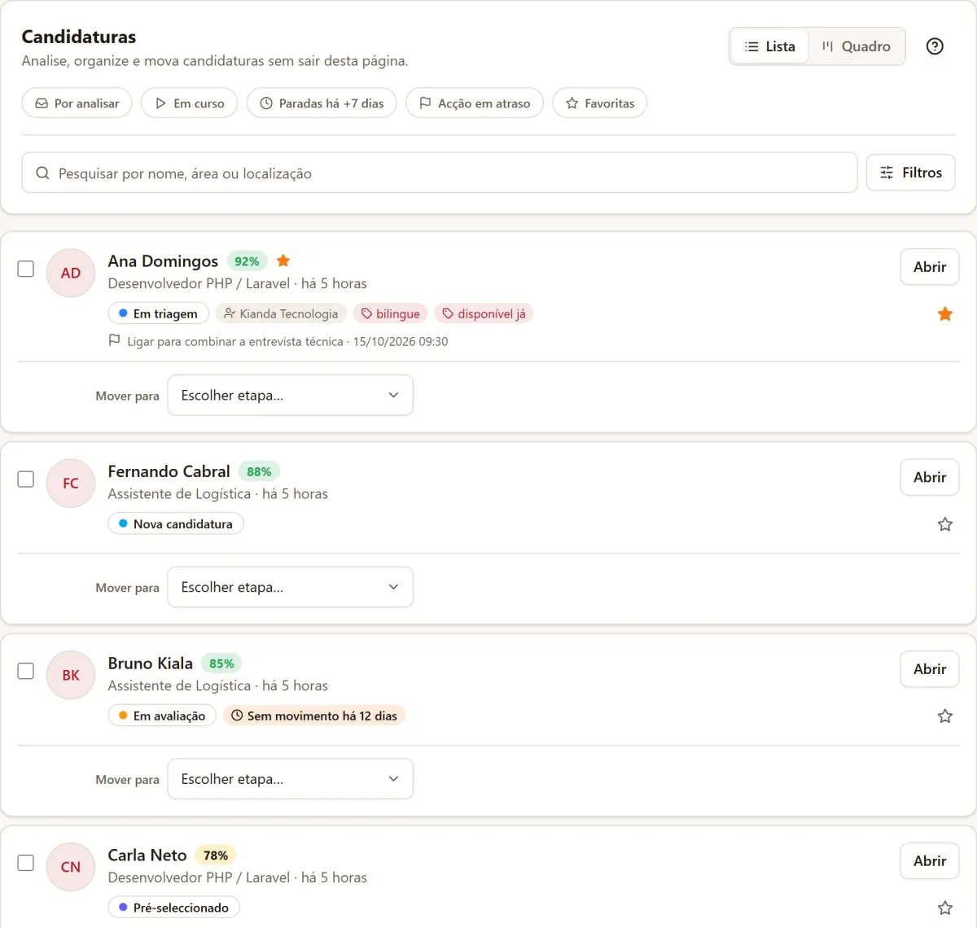This screenshot has height=928, width=977.
Task: Click the Em triagem status chip
Action: [x=158, y=313]
